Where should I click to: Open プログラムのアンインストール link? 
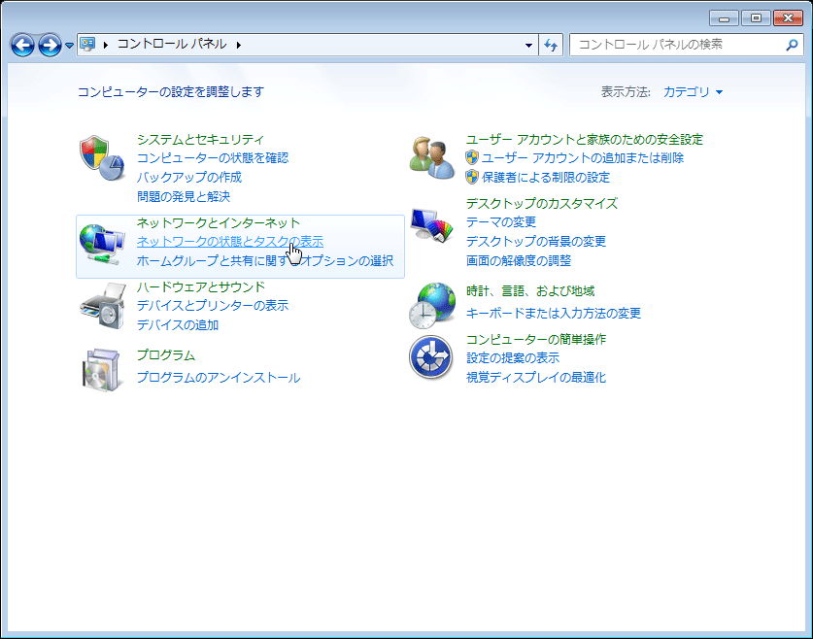(218, 377)
